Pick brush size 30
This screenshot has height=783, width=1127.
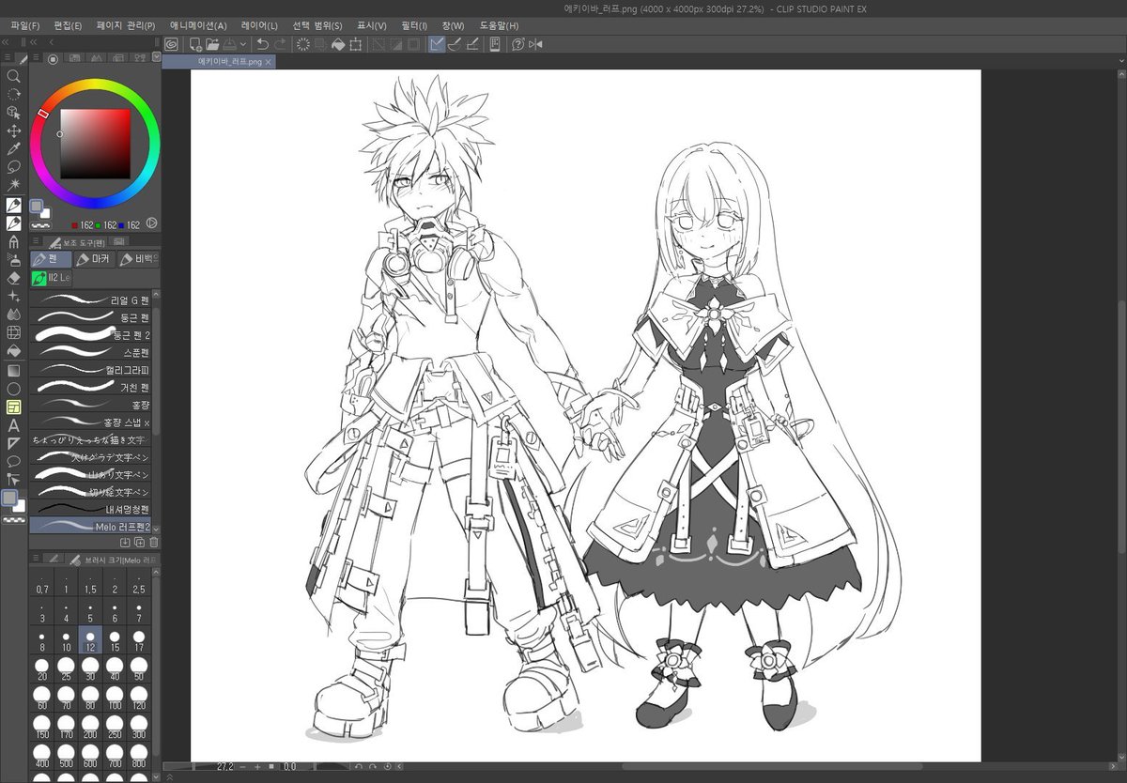coord(90,668)
